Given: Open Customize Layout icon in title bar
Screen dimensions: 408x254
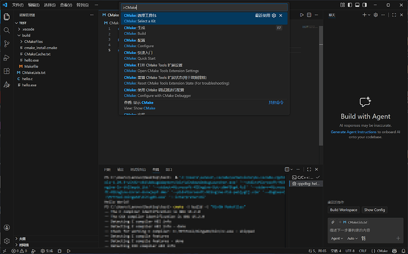Looking at the screenshot, I should click(x=342, y=5).
